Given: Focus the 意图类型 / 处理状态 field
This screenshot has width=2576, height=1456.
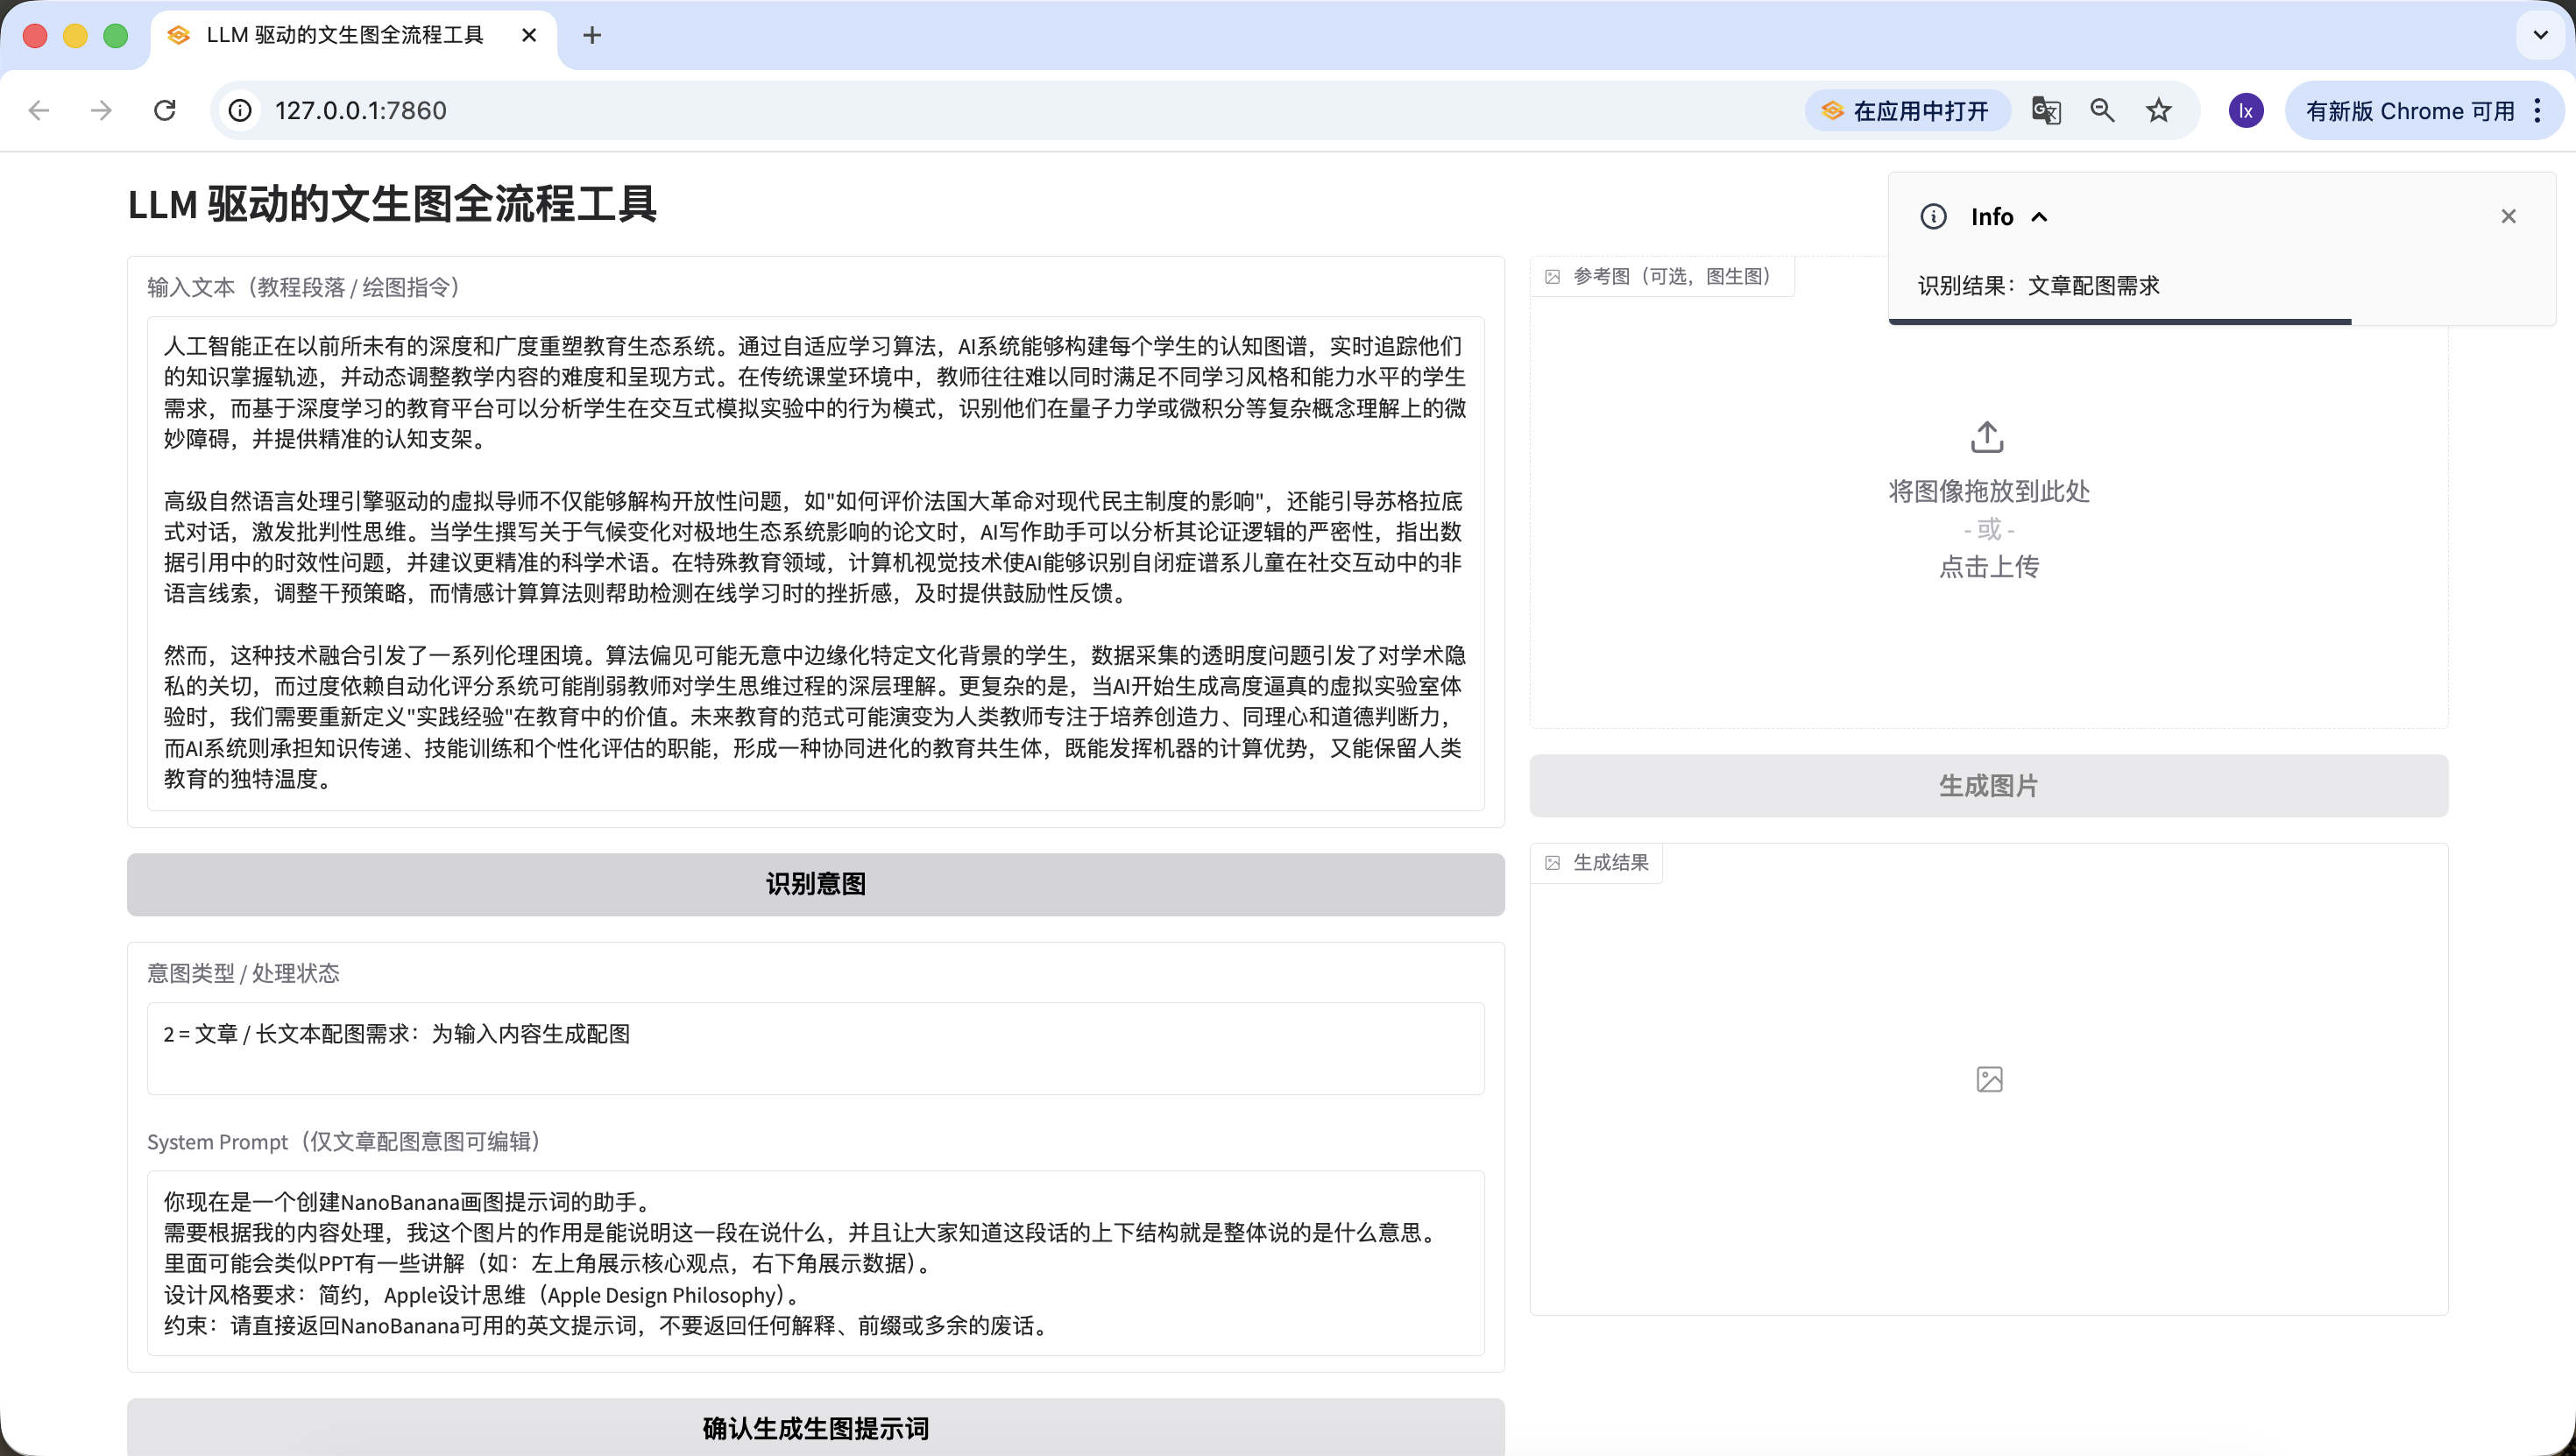Looking at the screenshot, I should [x=815, y=1047].
